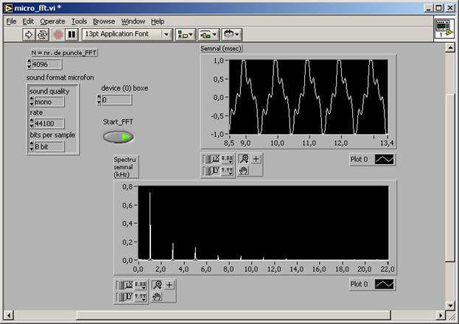Open the Distribute Objects dropdown
Screen dimensions: 459x324
(x=209, y=34)
